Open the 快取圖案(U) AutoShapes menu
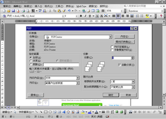Viewport: 166px width, 119px height. coord(26,112)
